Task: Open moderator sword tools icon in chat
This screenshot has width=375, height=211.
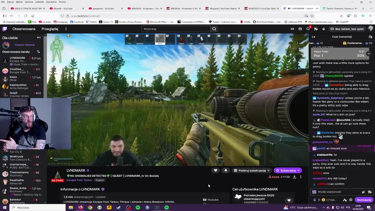Action: click(x=345, y=200)
